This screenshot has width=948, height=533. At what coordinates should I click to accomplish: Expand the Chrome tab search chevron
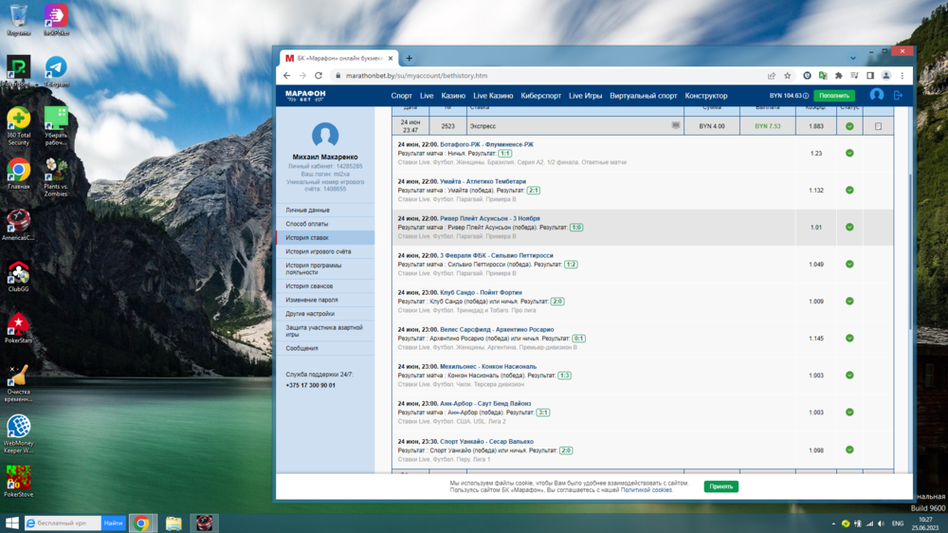(852, 58)
